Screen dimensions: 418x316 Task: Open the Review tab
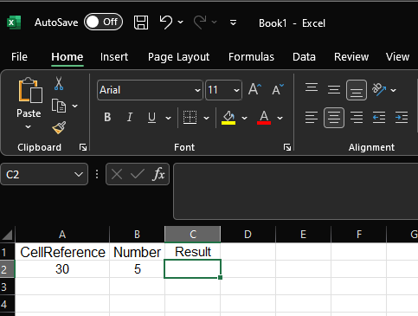click(351, 57)
